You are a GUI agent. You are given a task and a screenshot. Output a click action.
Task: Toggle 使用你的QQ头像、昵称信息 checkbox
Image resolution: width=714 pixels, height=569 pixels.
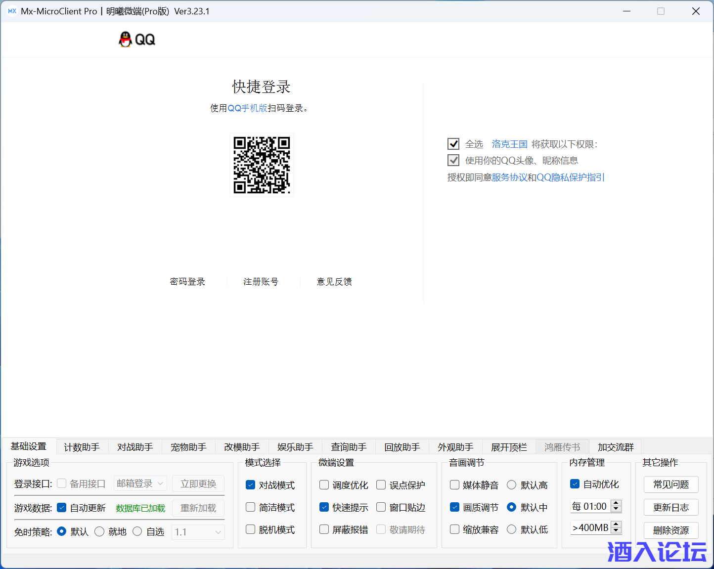click(453, 160)
